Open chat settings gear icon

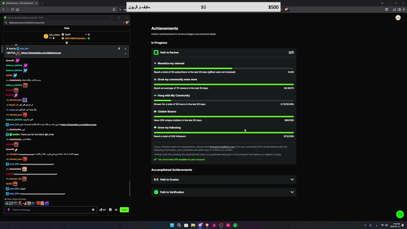coord(116,210)
